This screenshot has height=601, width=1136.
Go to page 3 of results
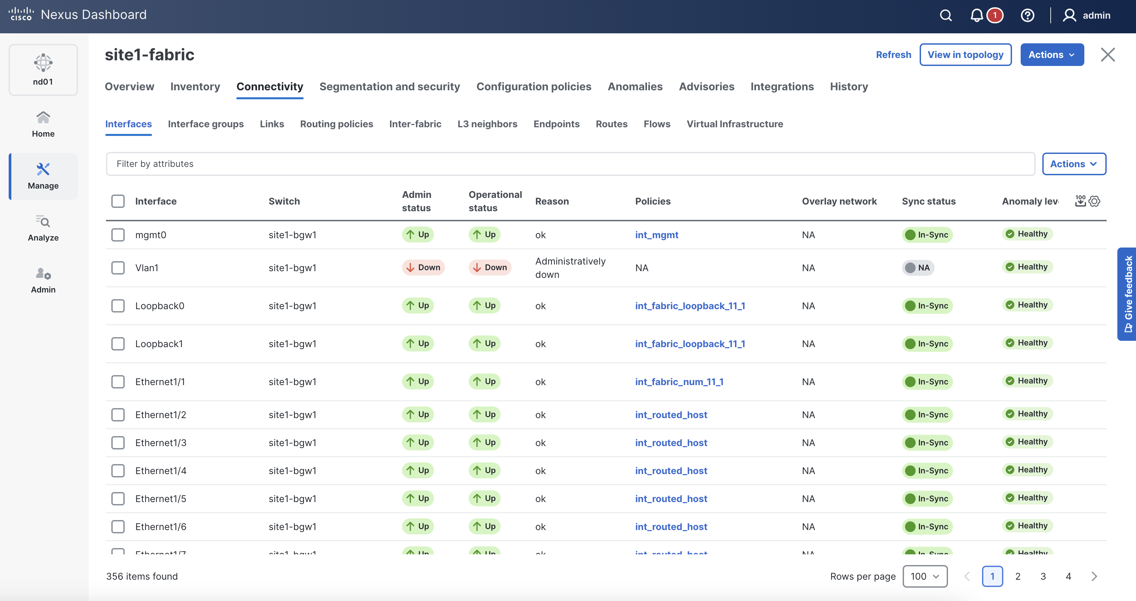[1043, 576]
